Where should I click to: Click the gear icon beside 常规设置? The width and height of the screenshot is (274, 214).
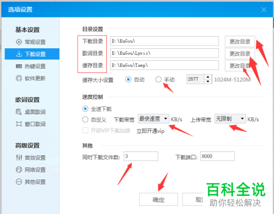click(x=19, y=42)
